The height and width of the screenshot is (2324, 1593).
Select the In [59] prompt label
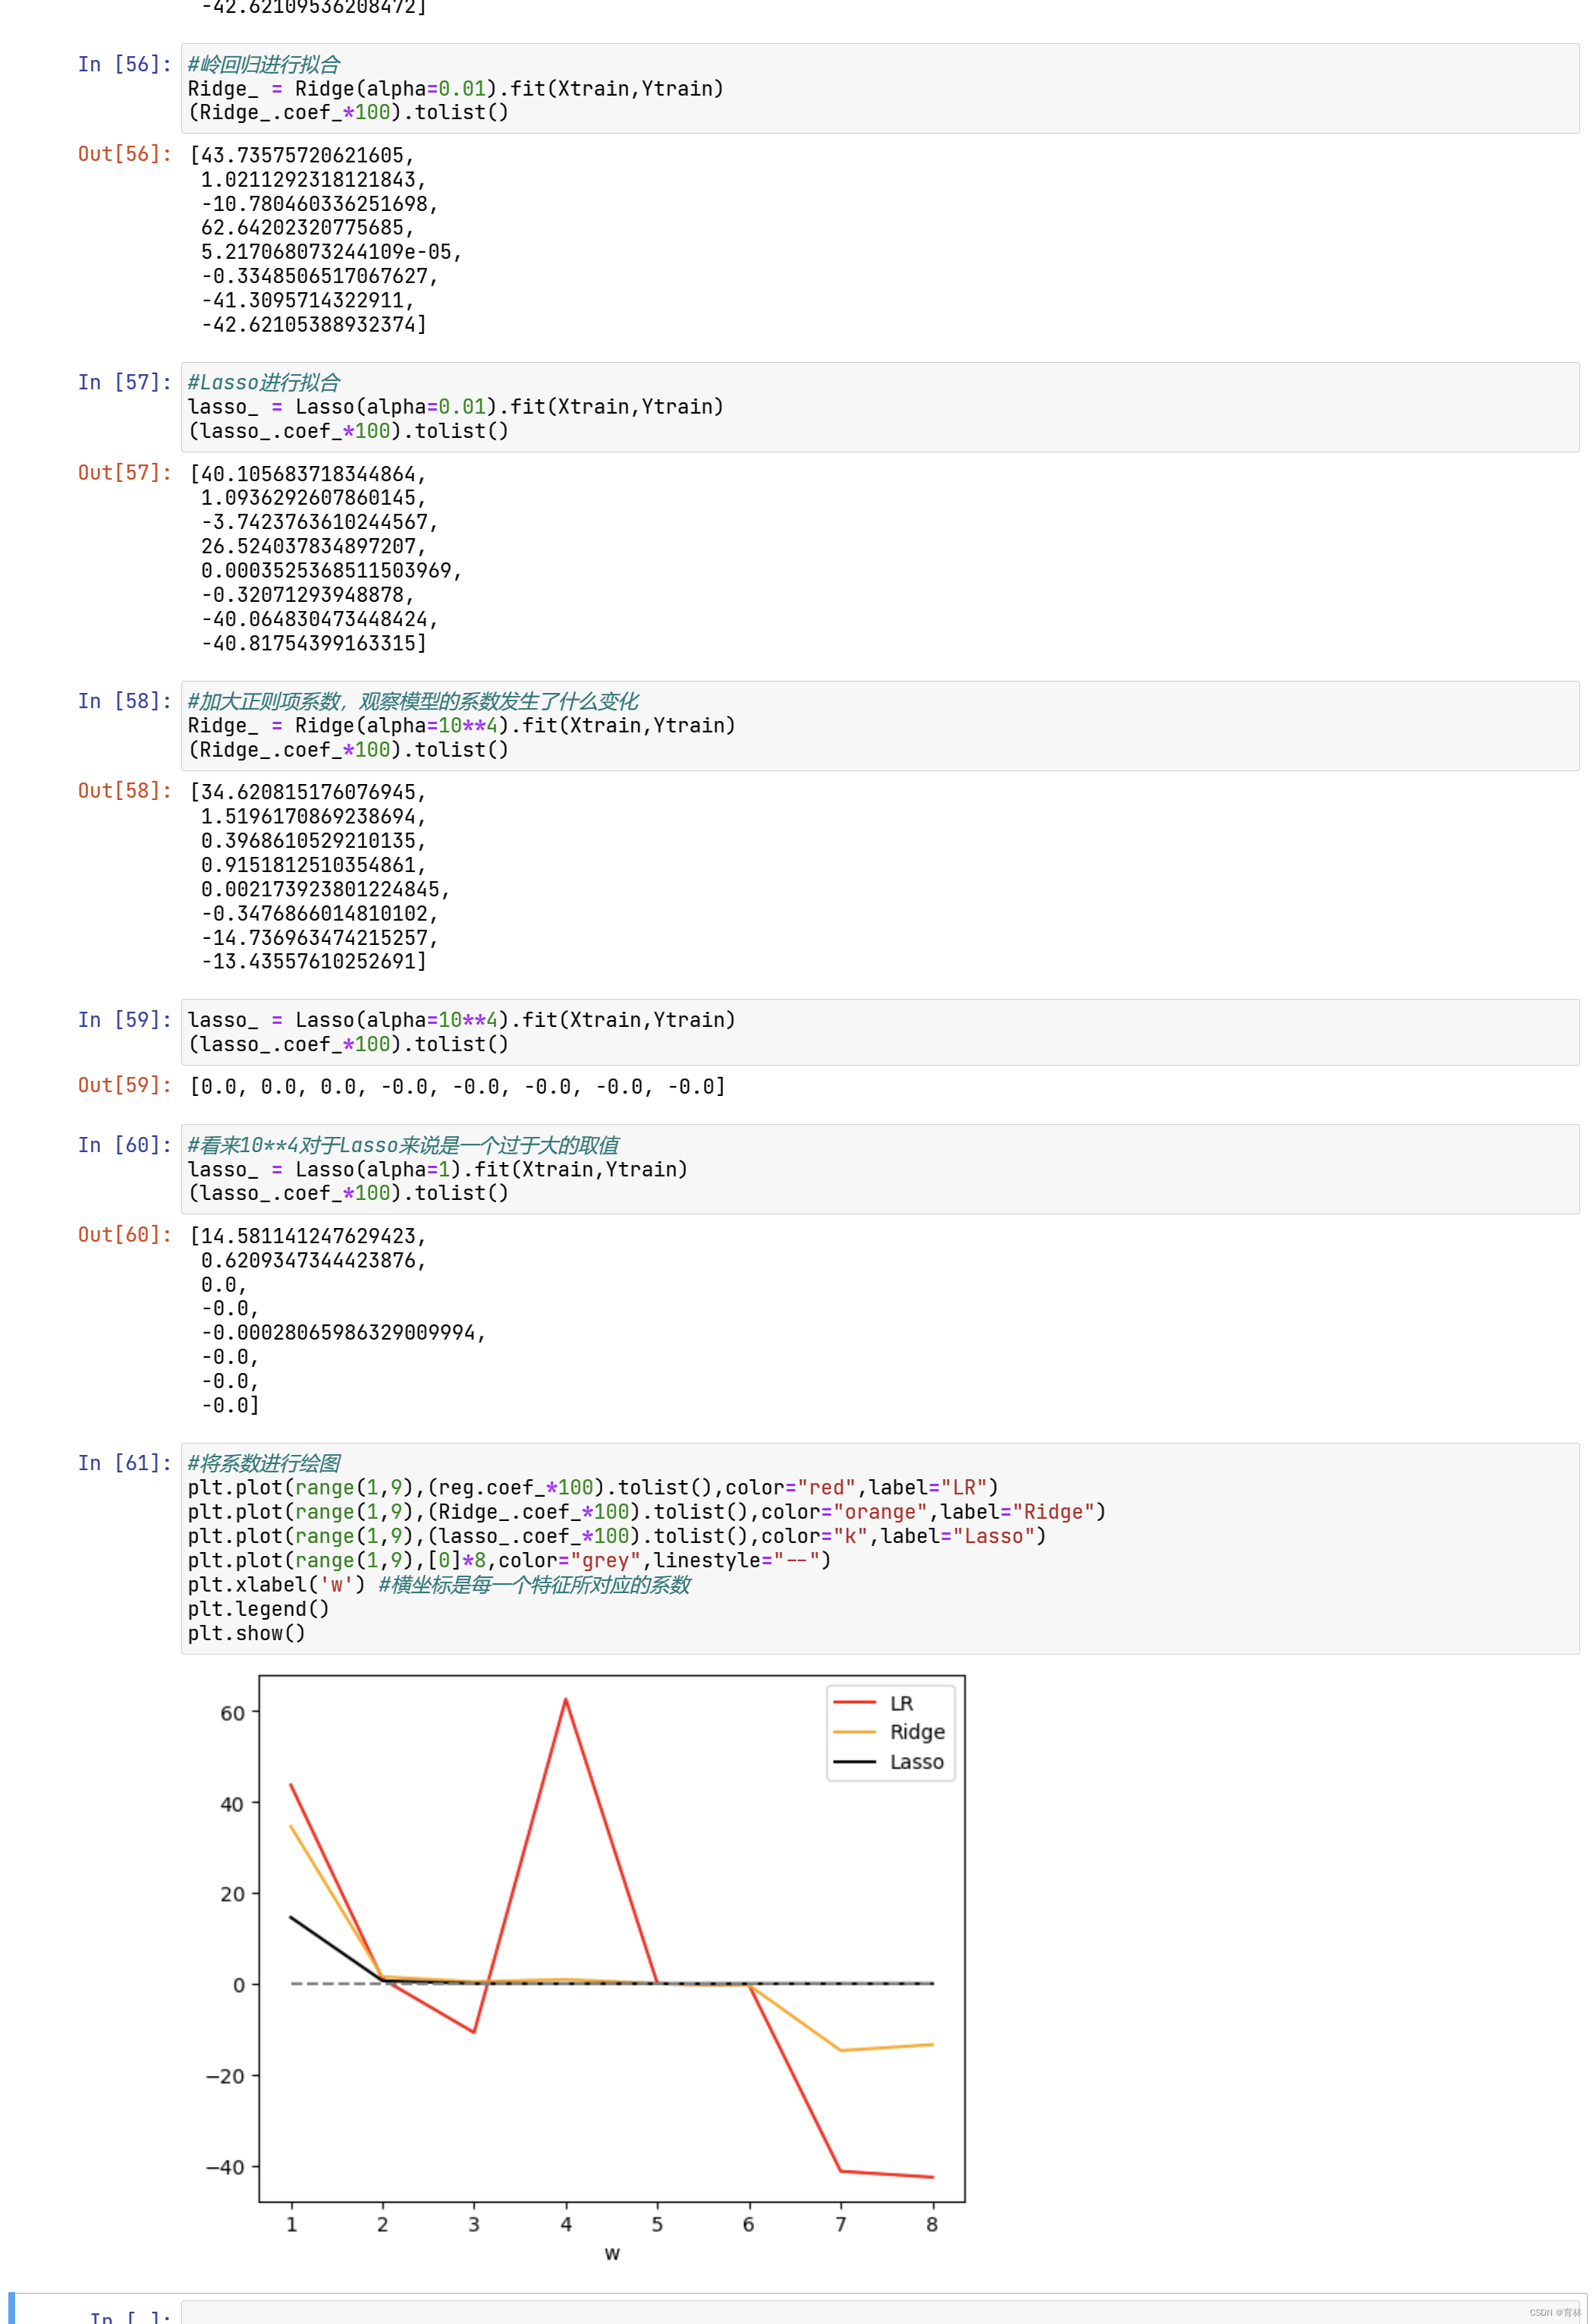125,1020
